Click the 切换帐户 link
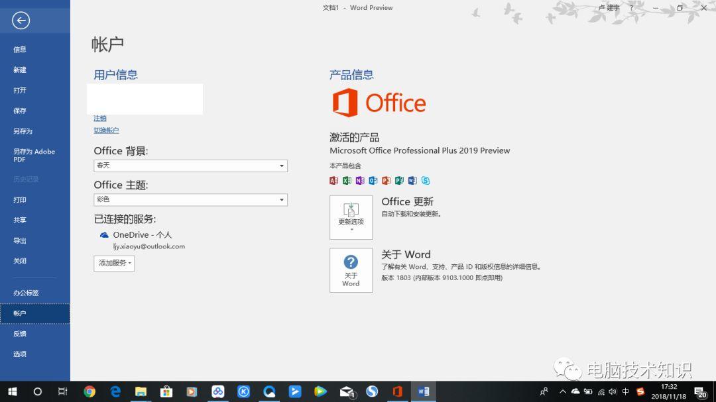This screenshot has width=716, height=402. click(106, 130)
